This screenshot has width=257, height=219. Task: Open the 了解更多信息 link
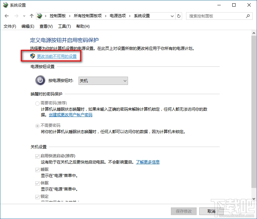(x=148, y=162)
